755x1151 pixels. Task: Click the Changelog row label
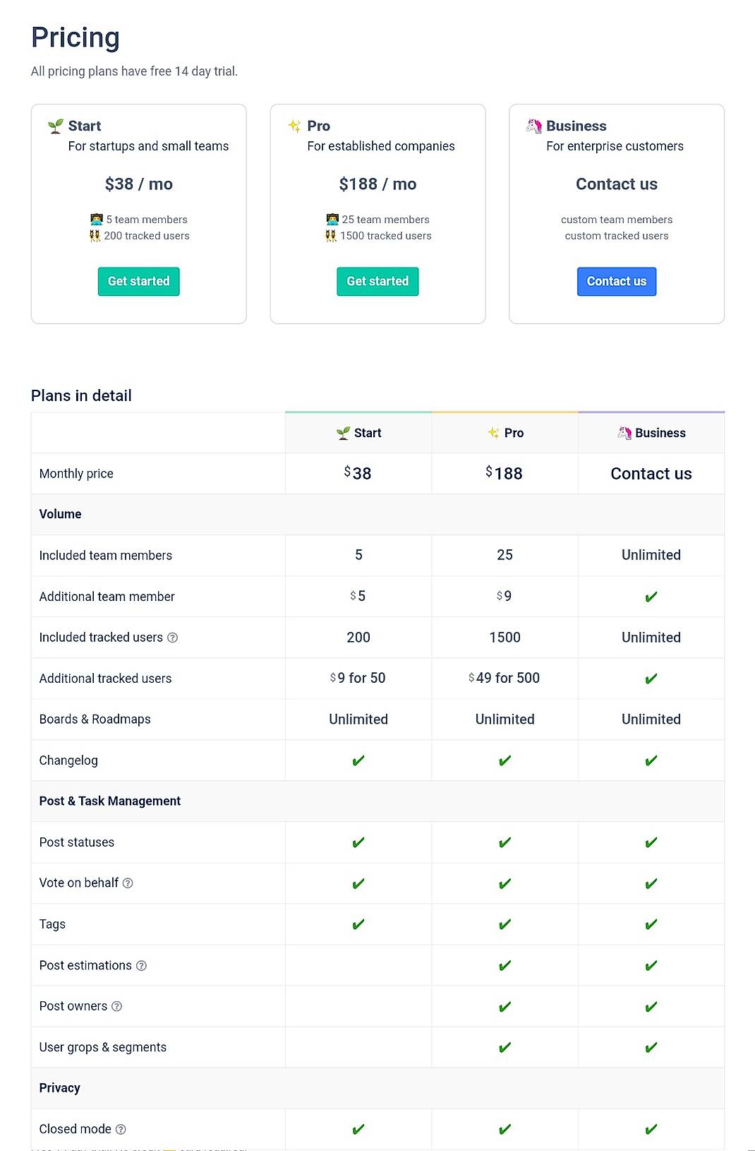[68, 761]
